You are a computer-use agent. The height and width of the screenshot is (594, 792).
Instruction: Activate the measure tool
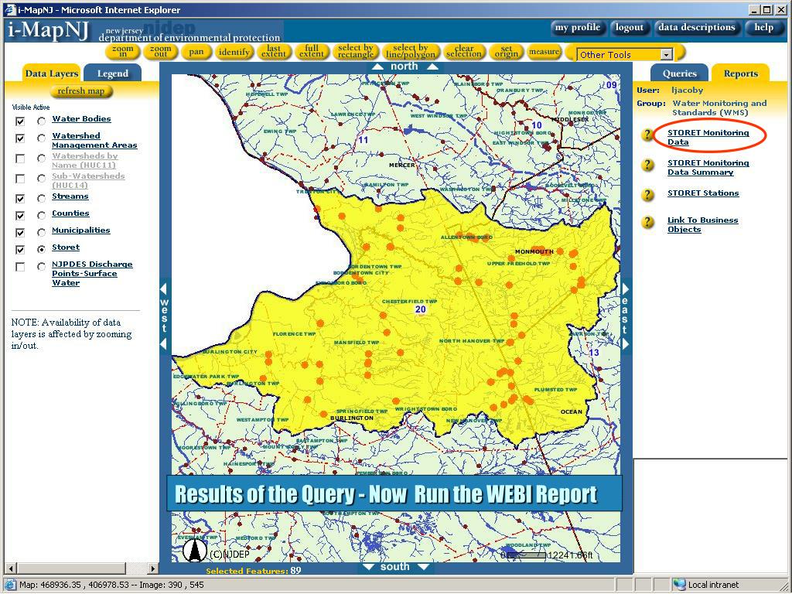544,52
